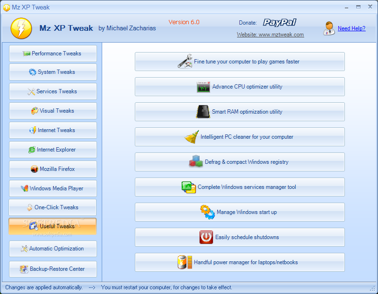Image resolution: width=378 pixels, height=294 pixels.
Task: Select the Internet Tweaks section
Action: (53, 130)
